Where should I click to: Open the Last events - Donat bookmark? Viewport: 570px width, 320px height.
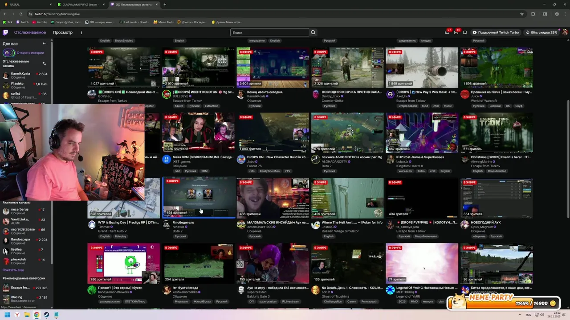[x=134, y=22]
